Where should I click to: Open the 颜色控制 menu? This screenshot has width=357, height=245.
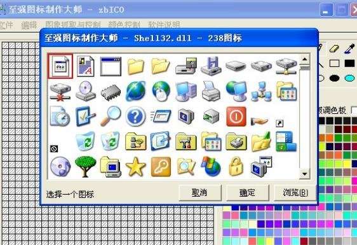124,25
